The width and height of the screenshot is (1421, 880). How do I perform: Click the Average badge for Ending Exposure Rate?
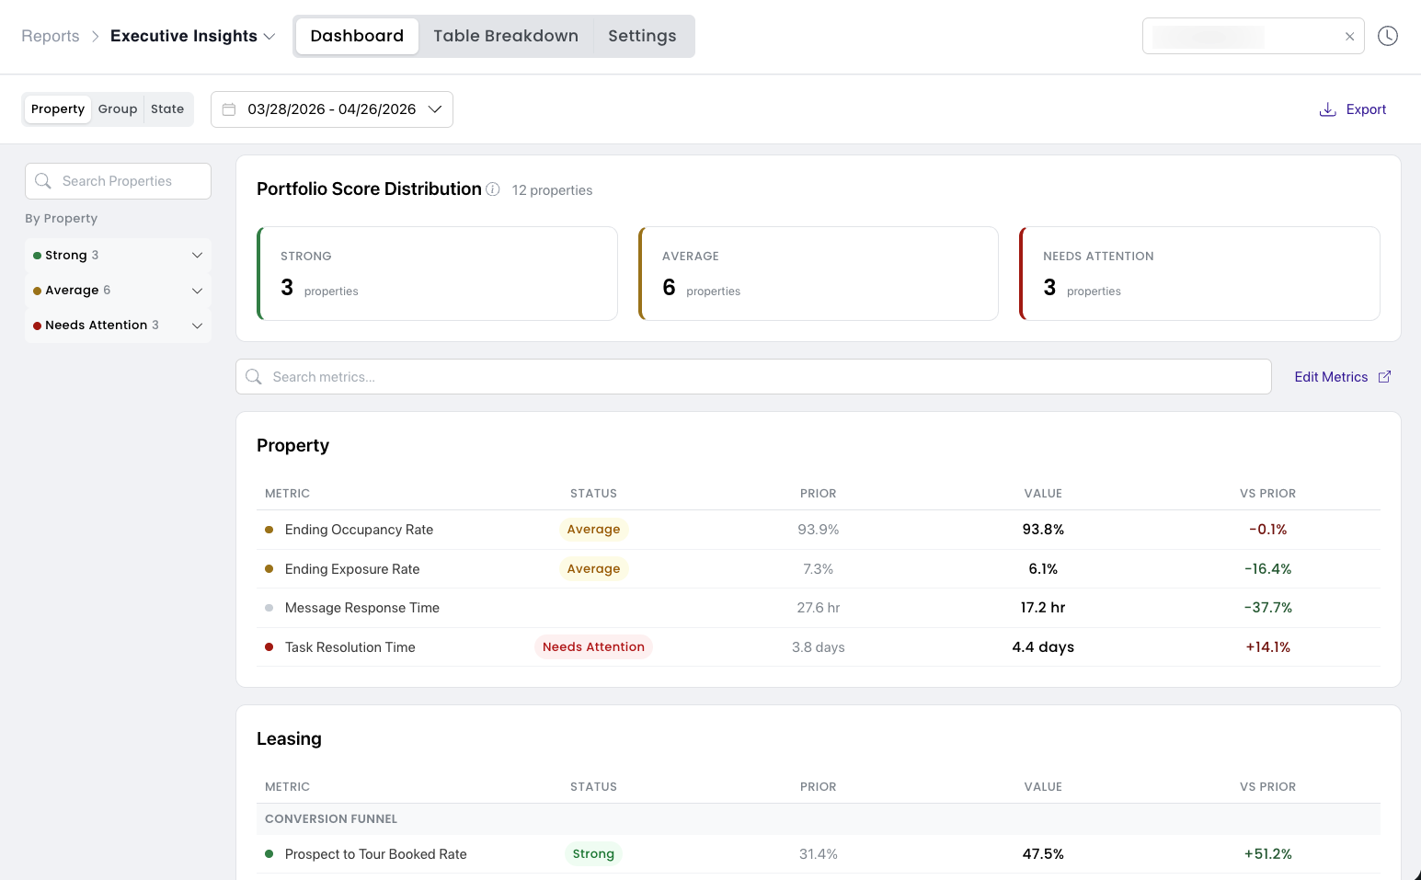[x=593, y=569]
